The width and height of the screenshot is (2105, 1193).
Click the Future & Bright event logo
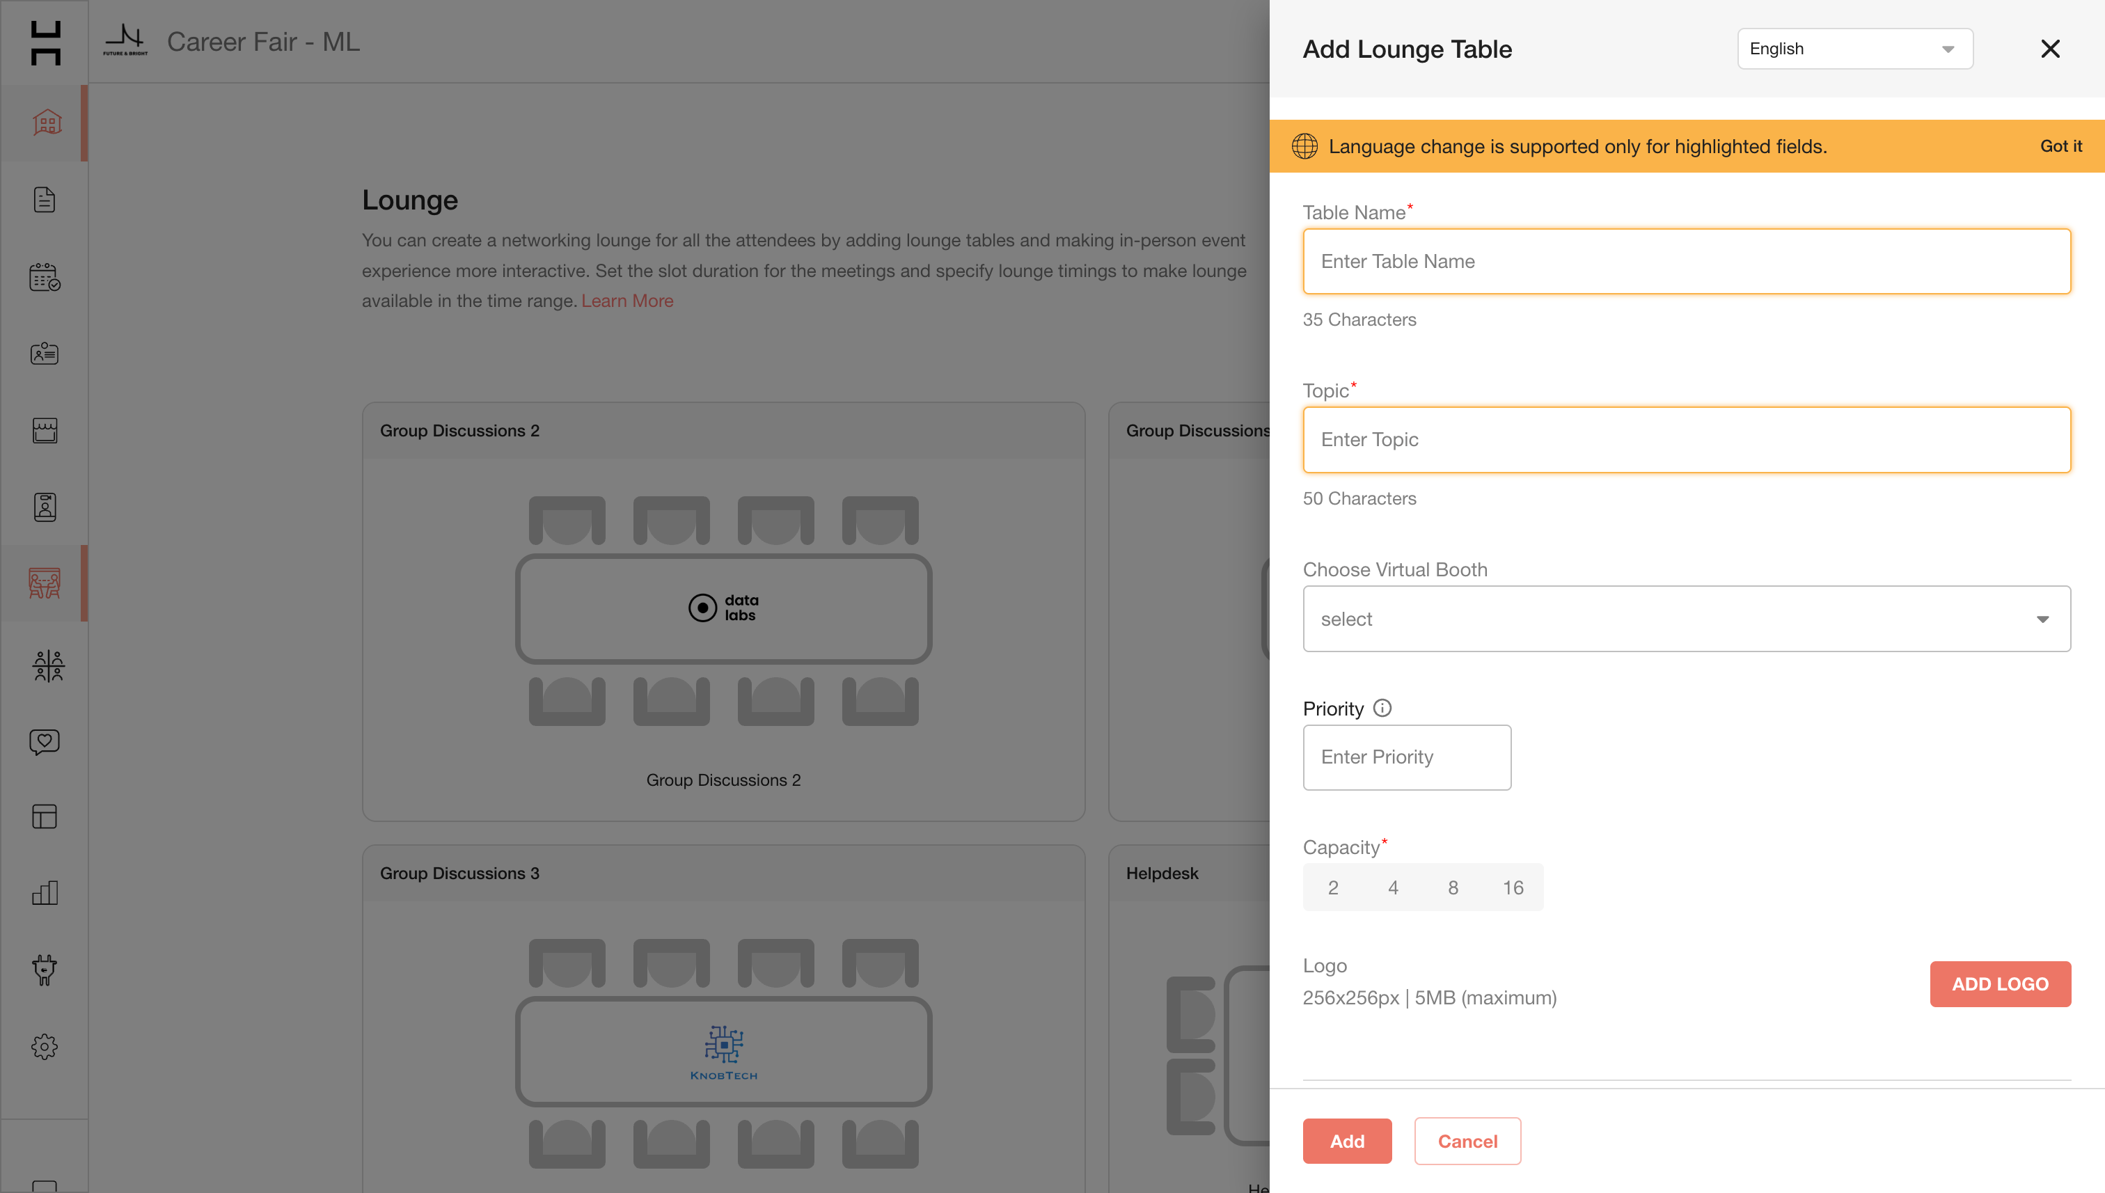point(125,40)
